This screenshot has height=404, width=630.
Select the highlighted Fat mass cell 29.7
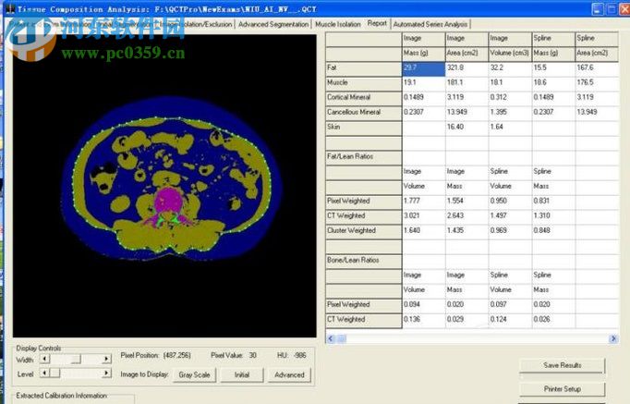422,67
